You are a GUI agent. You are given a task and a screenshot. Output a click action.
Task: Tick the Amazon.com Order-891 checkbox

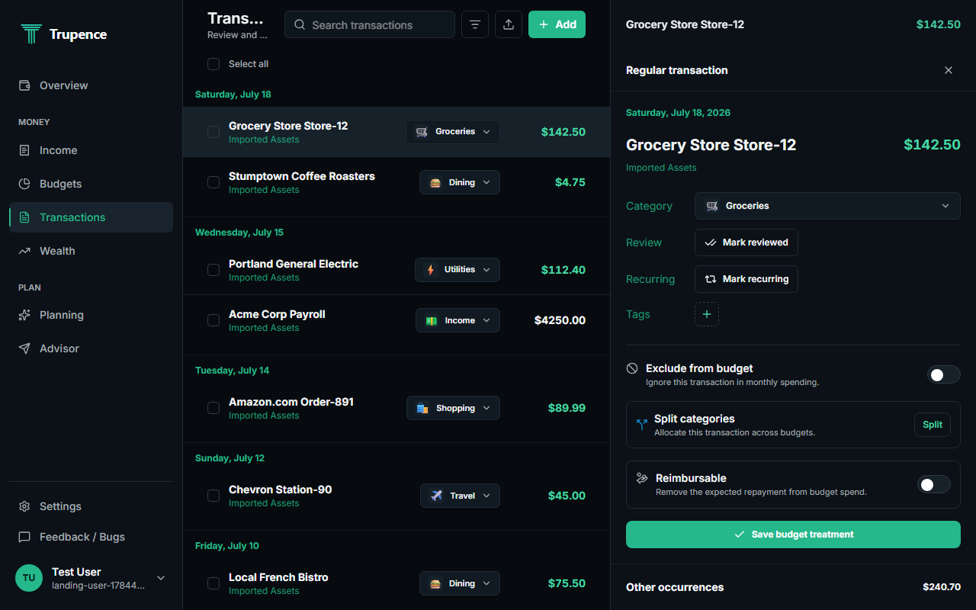(x=213, y=408)
